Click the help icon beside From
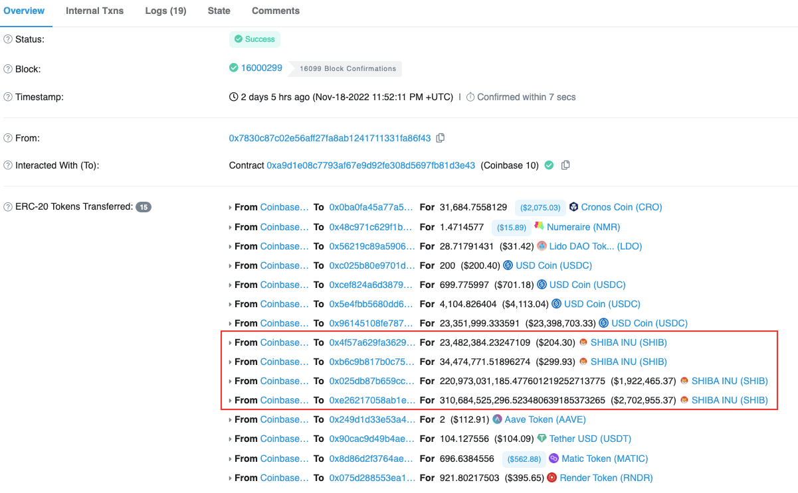Screen dimensions: 798x493 tap(8, 138)
